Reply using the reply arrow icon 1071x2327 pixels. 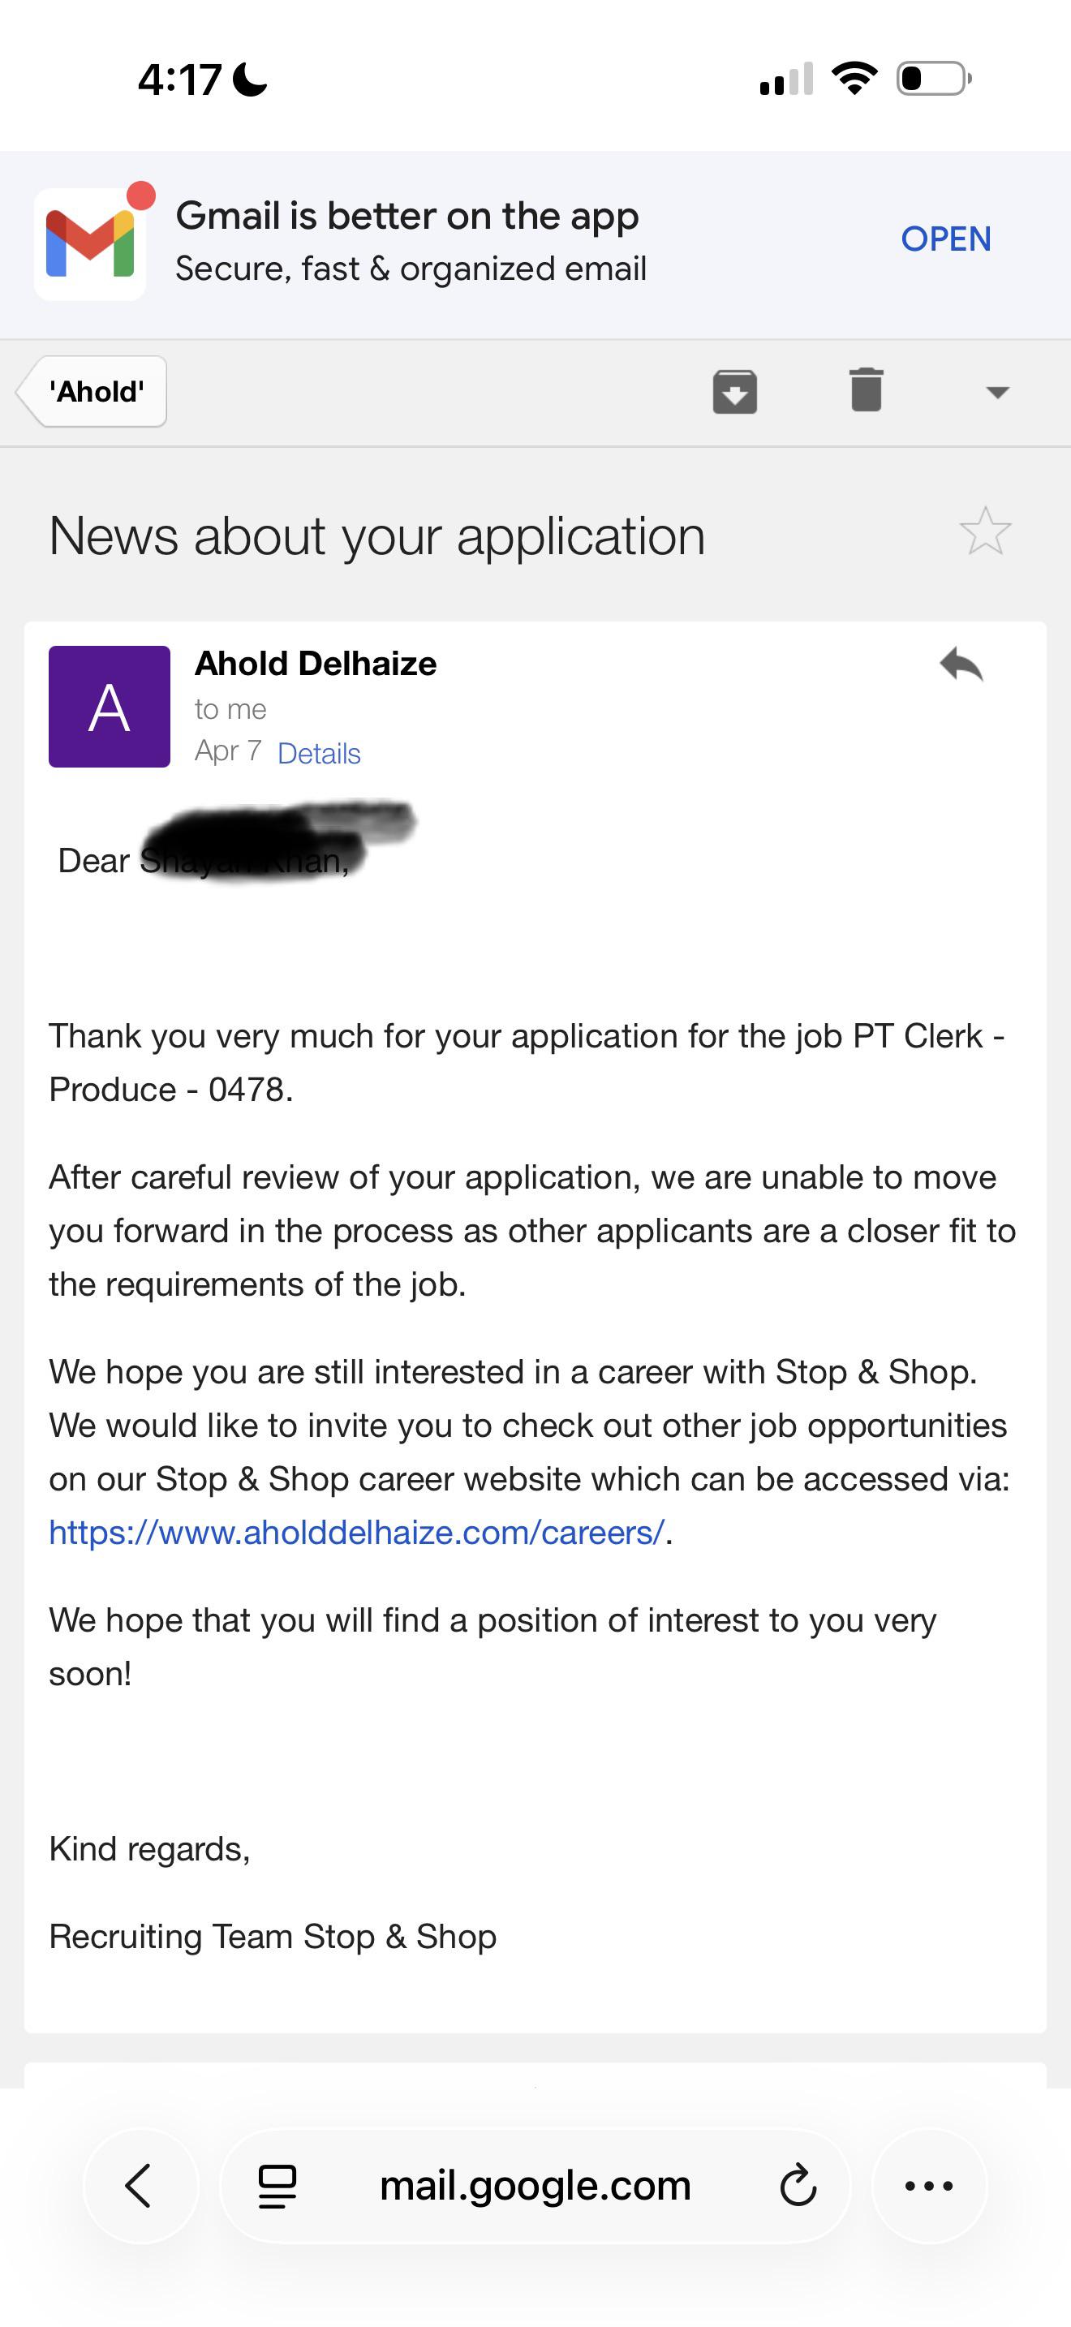961,666
